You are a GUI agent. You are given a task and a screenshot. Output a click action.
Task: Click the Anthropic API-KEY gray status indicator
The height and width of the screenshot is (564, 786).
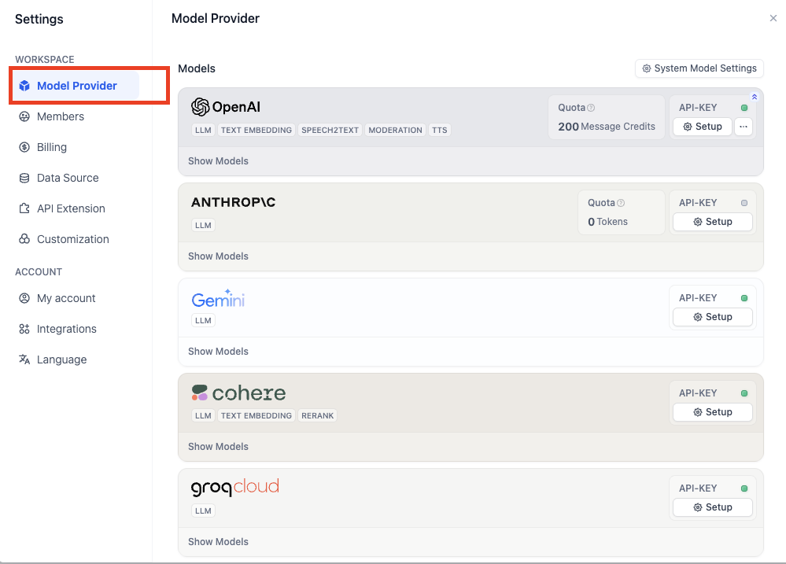point(744,203)
